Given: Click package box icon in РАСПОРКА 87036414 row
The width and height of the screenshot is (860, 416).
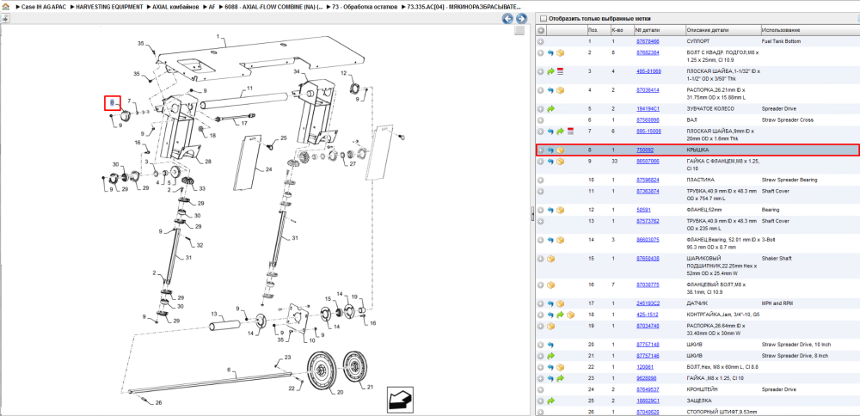Looking at the screenshot, I should pos(561,90).
